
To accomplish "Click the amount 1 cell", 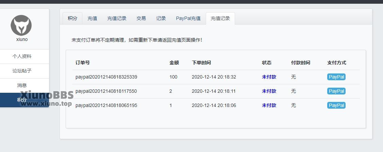I will coord(171,106).
